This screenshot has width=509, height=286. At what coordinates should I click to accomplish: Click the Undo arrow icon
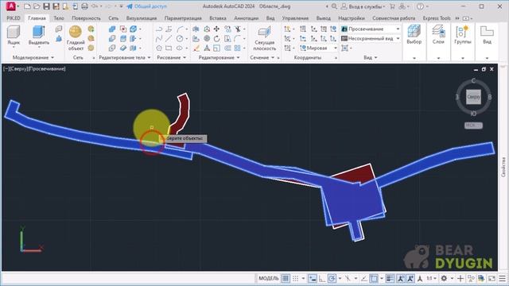click(95, 6)
